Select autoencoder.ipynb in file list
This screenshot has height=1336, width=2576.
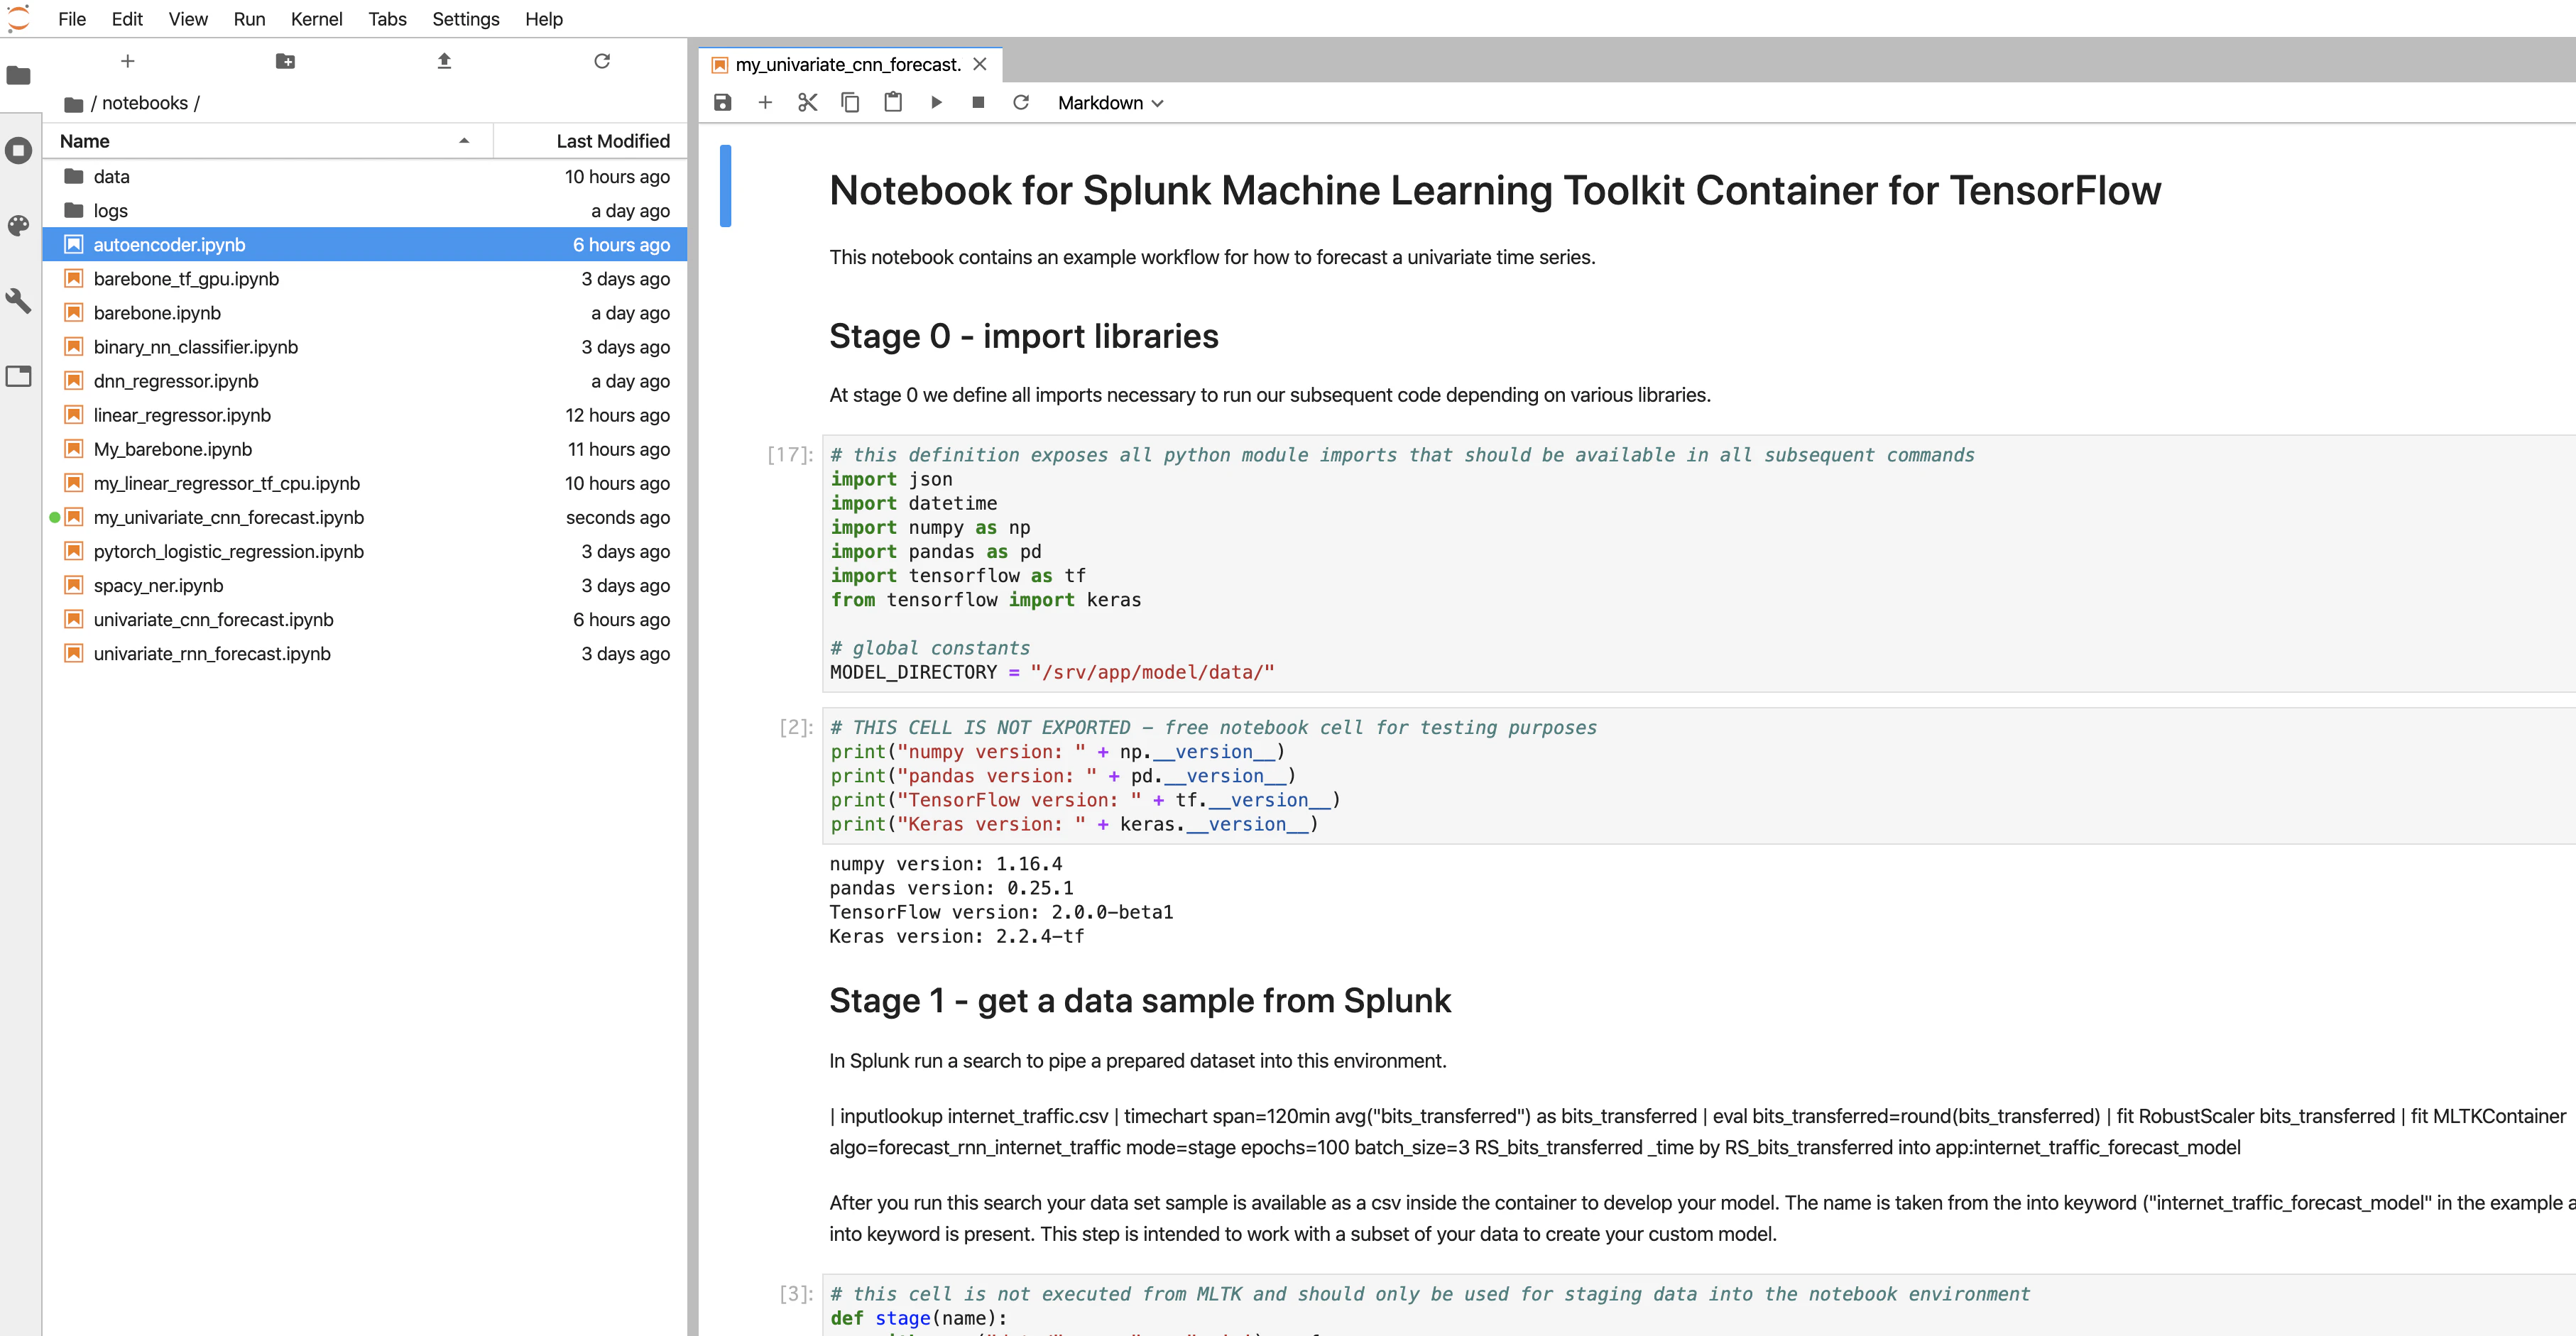point(365,244)
